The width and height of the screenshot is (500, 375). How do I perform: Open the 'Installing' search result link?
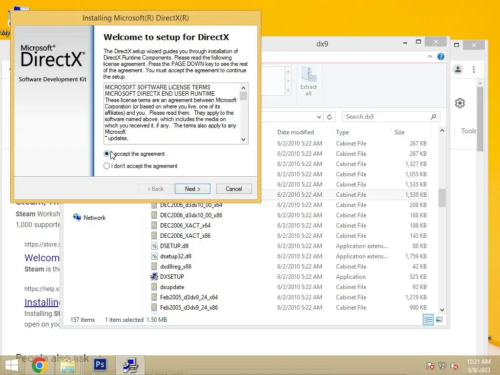tap(42, 302)
